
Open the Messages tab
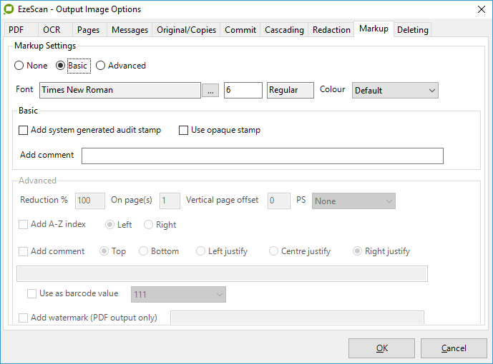click(x=130, y=30)
